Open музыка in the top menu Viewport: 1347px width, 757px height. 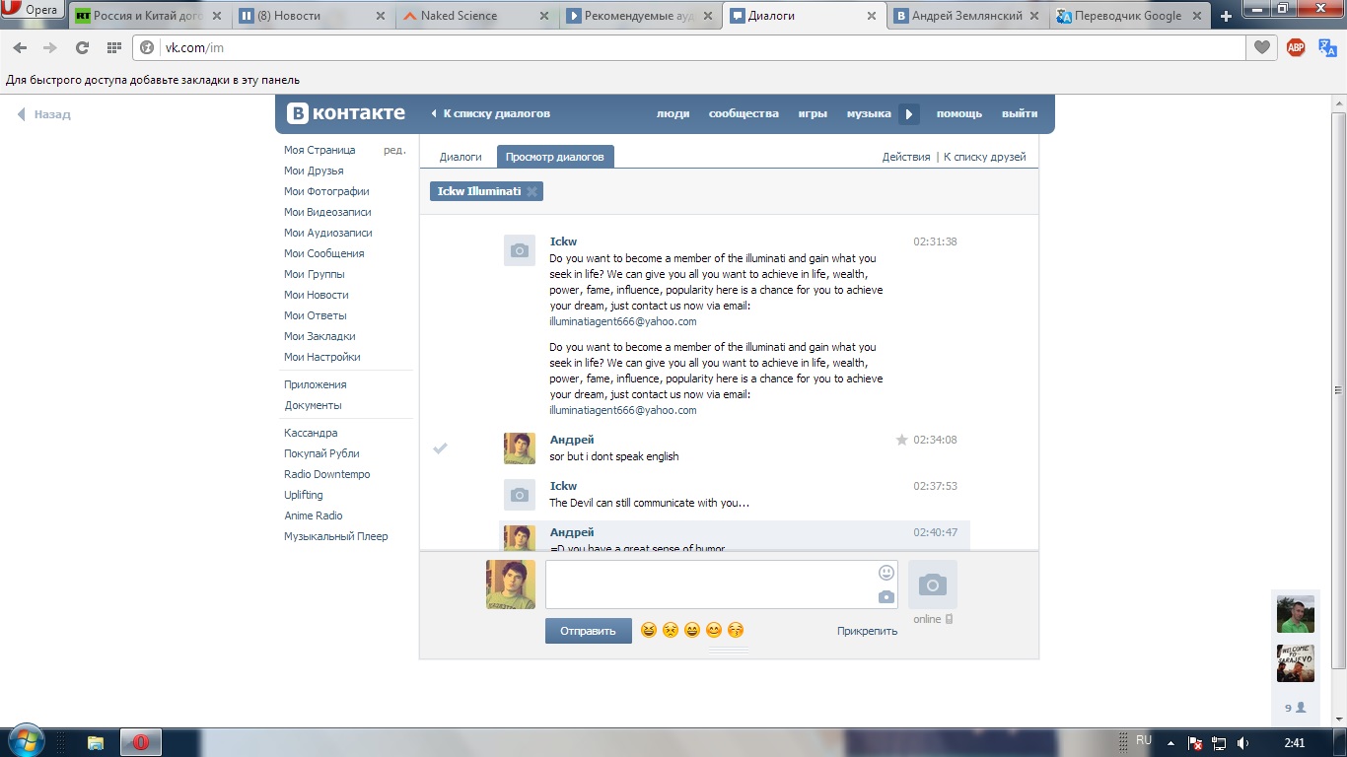(869, 113)
